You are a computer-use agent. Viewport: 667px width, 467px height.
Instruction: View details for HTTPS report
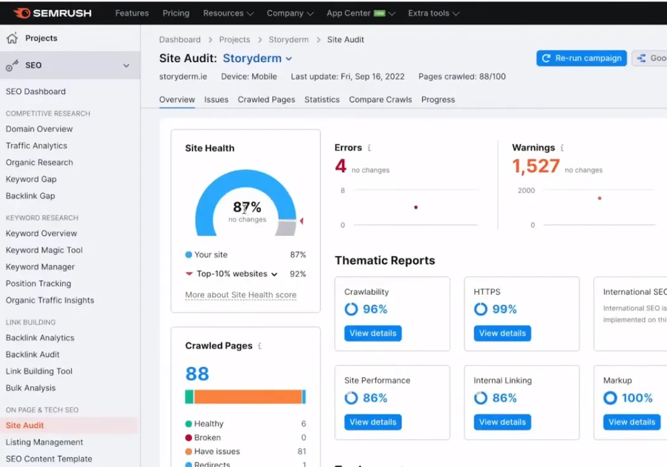pyautogui.click(x=502, y=333)
